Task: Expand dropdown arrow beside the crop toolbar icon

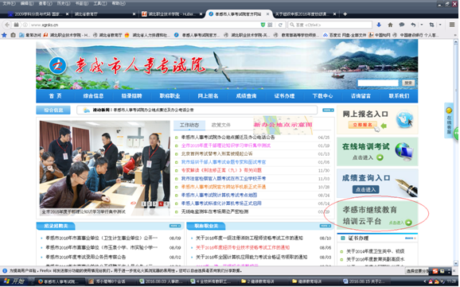Action: 440,25
